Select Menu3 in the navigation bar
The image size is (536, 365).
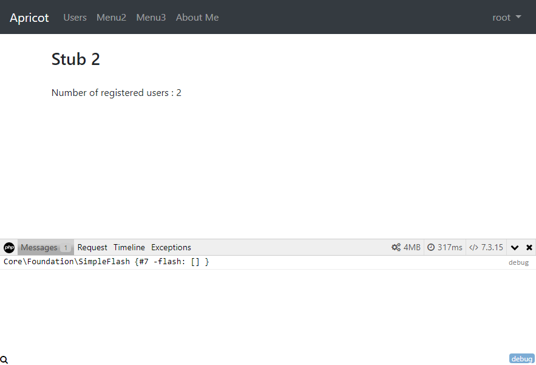click(151, 18)
